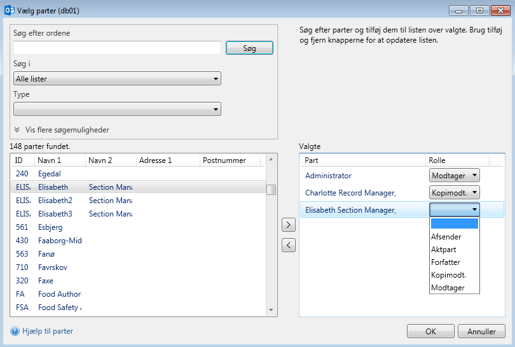The image size is (515, 347).
Task: Open Administrator's Modtager role dropdown
Action: (454, 176)
